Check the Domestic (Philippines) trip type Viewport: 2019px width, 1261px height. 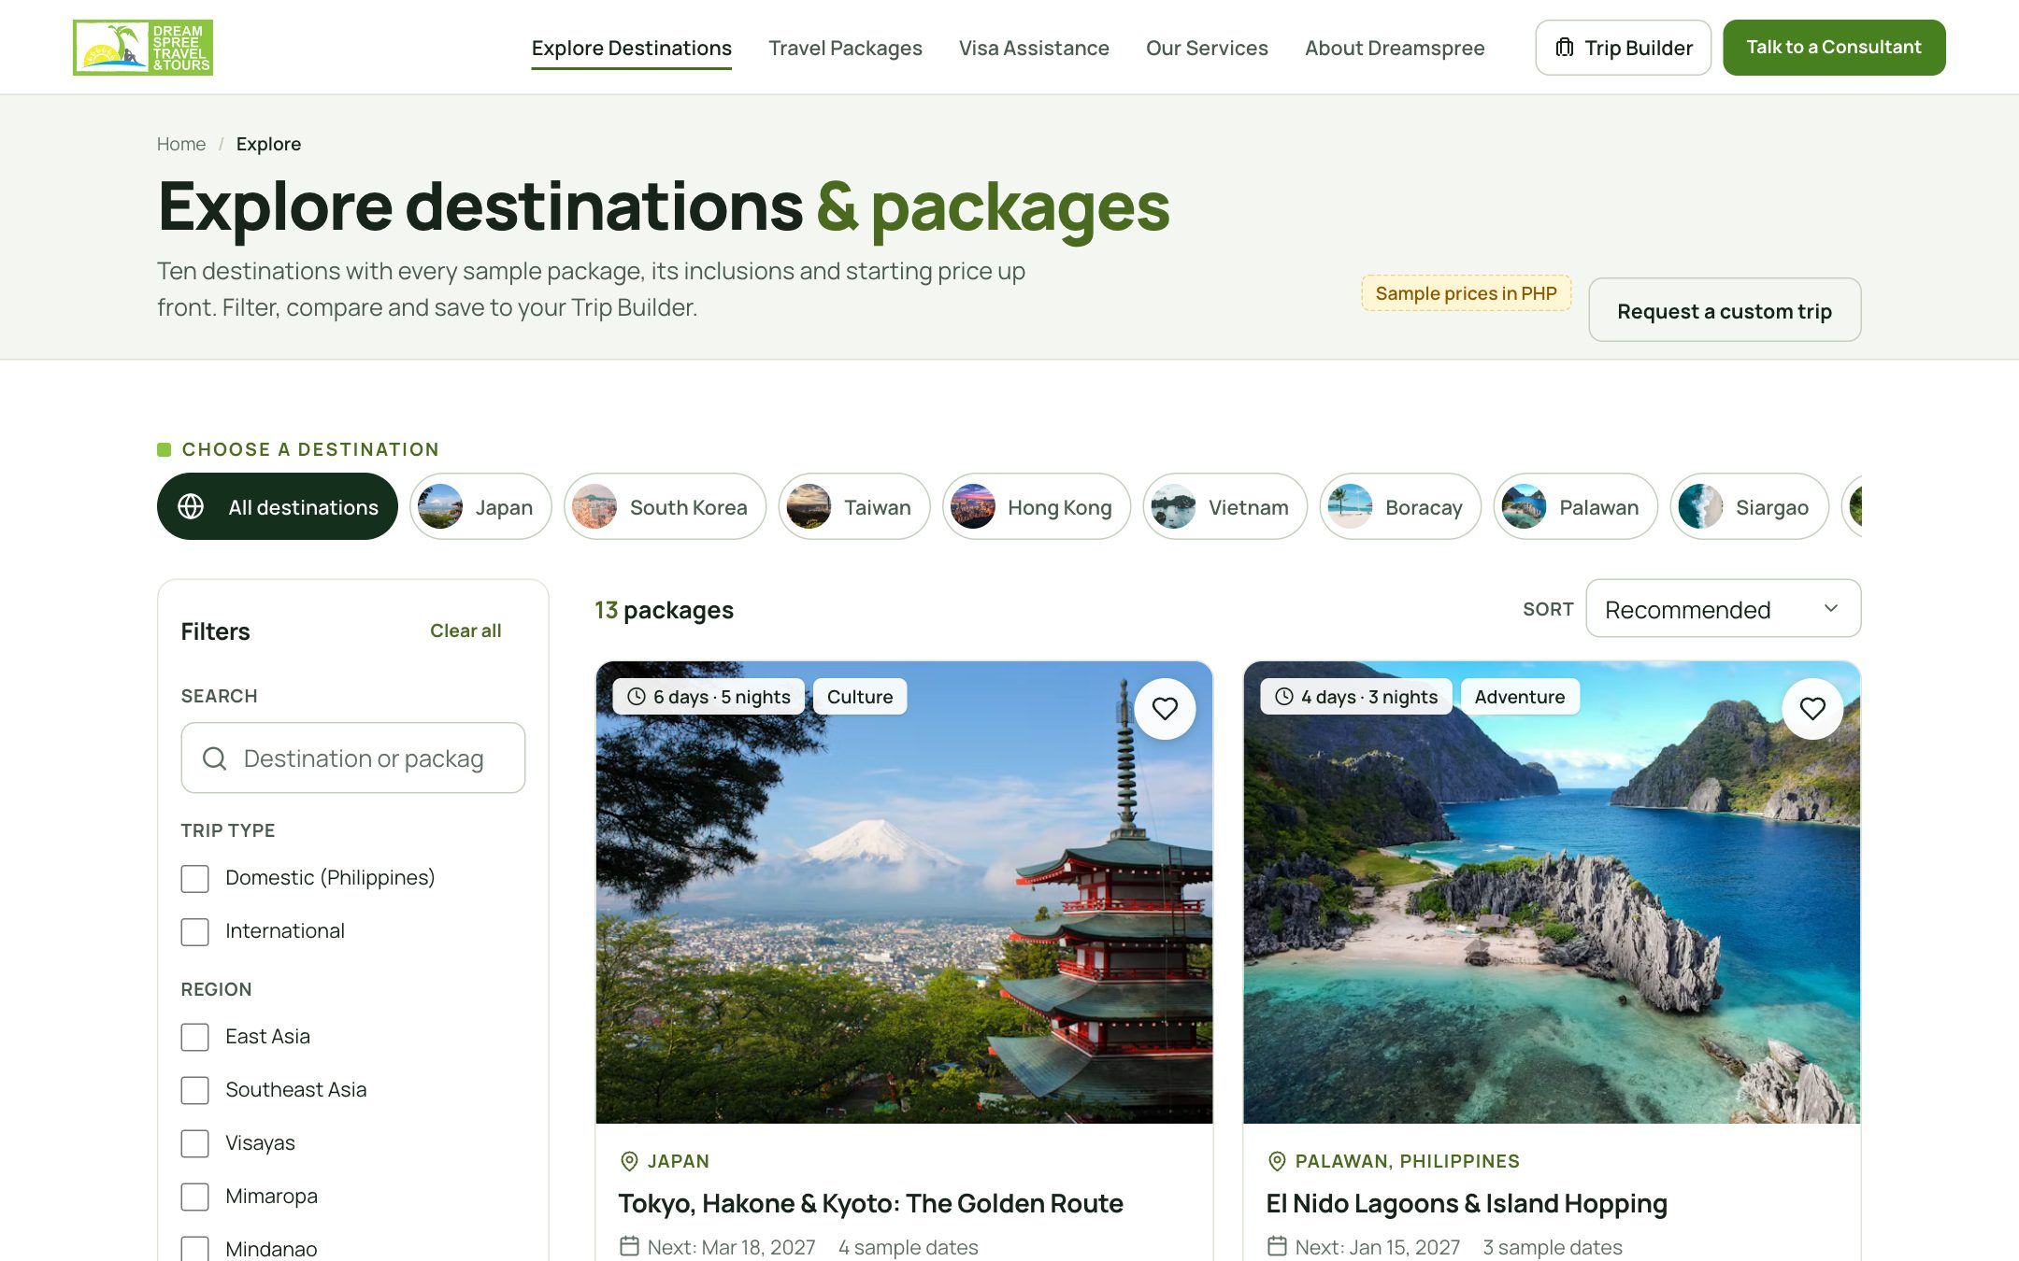[x=194, y=879]
